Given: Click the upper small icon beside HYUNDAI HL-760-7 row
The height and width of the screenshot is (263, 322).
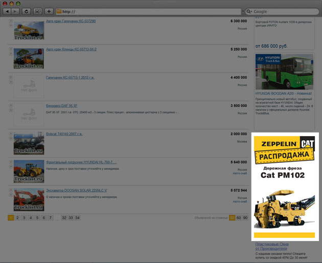Looking at the screenshot, I should point(11,162).
